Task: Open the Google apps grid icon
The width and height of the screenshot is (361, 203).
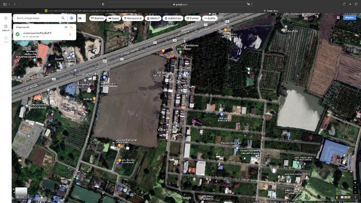Action: (x=338, y=17)
